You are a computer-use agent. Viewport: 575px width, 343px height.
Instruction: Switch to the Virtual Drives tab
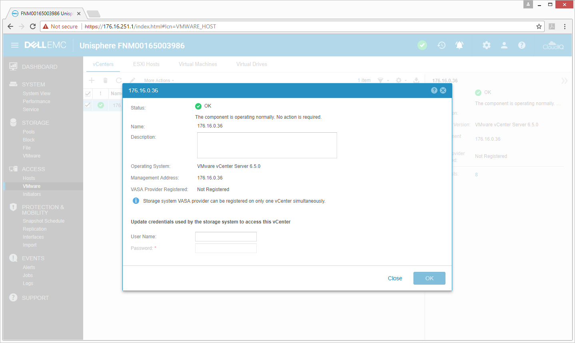click(252, 64)
